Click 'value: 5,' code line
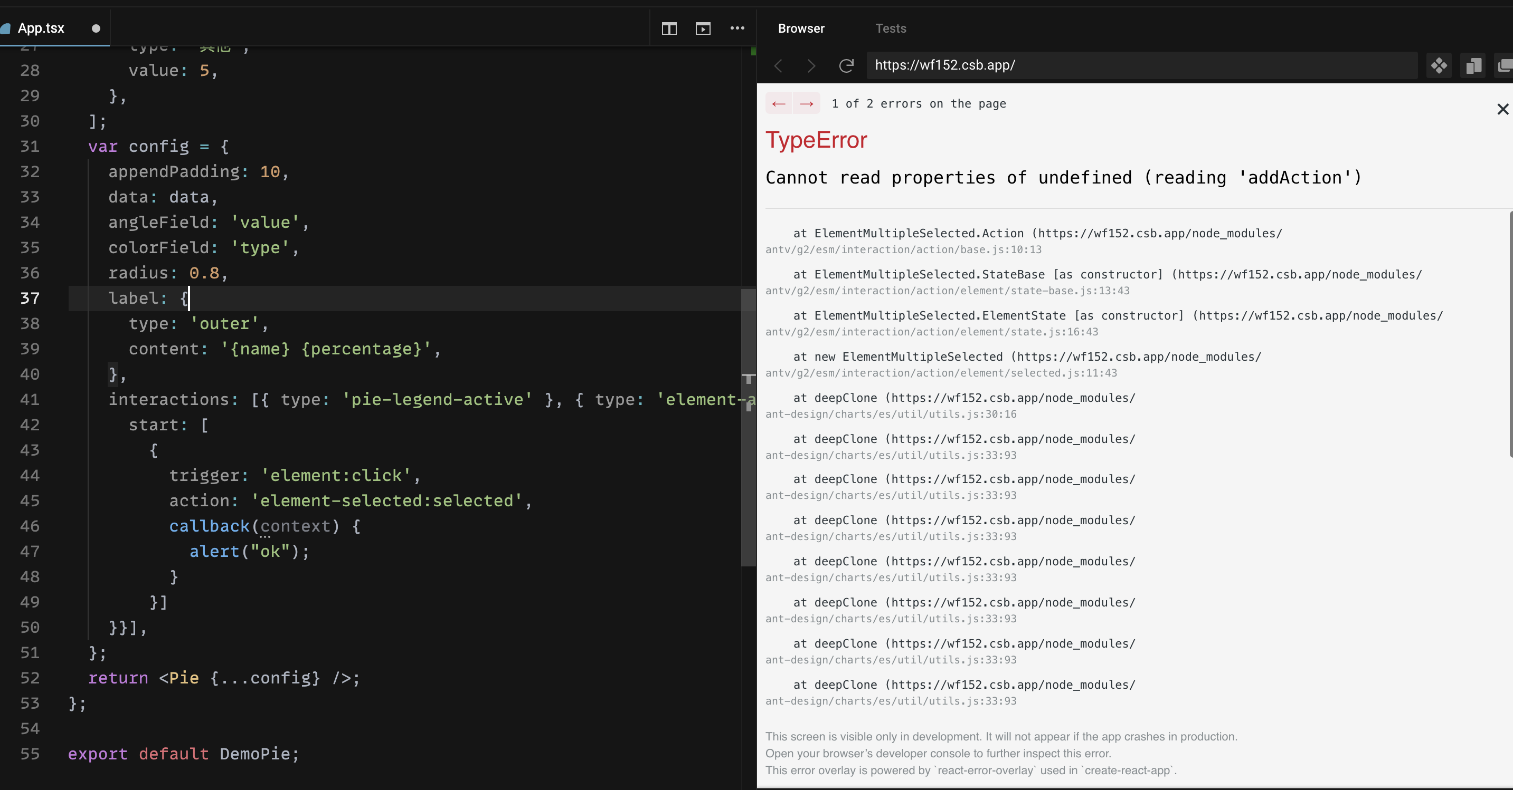This screenshot has height=790, width=1513. pyautogui.click(x=173, y=71)
